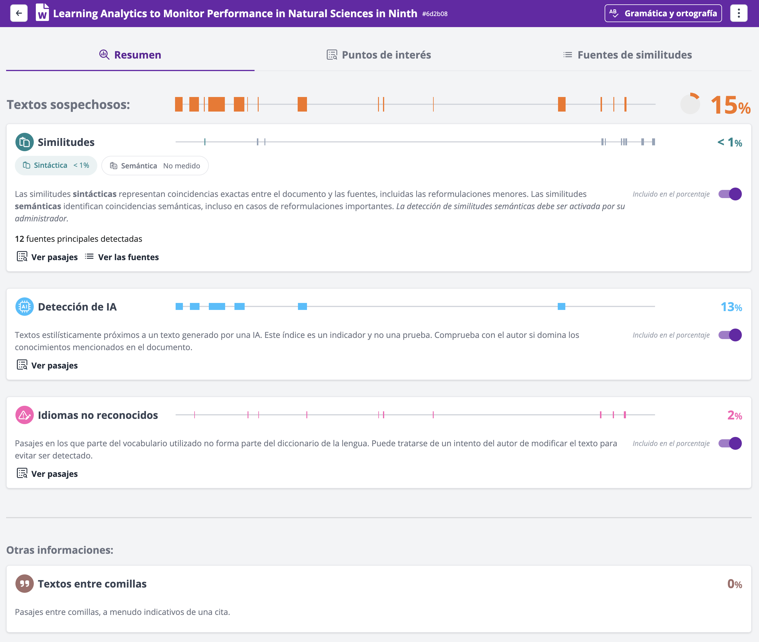Disable Detección de IA percentage inclusion
Viewport: 759px width, 642px height.
[x=730, y=335]
